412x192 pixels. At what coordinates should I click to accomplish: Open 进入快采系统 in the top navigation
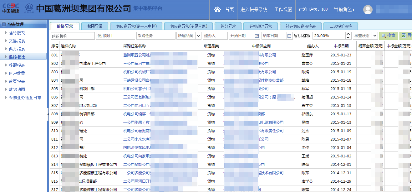tap(254, 10)
